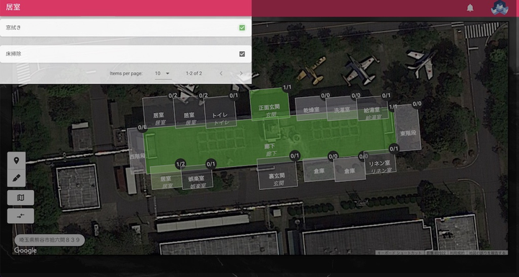Select the location pin tool
Viewport: 519px width, 277px height.
(16, 160)
